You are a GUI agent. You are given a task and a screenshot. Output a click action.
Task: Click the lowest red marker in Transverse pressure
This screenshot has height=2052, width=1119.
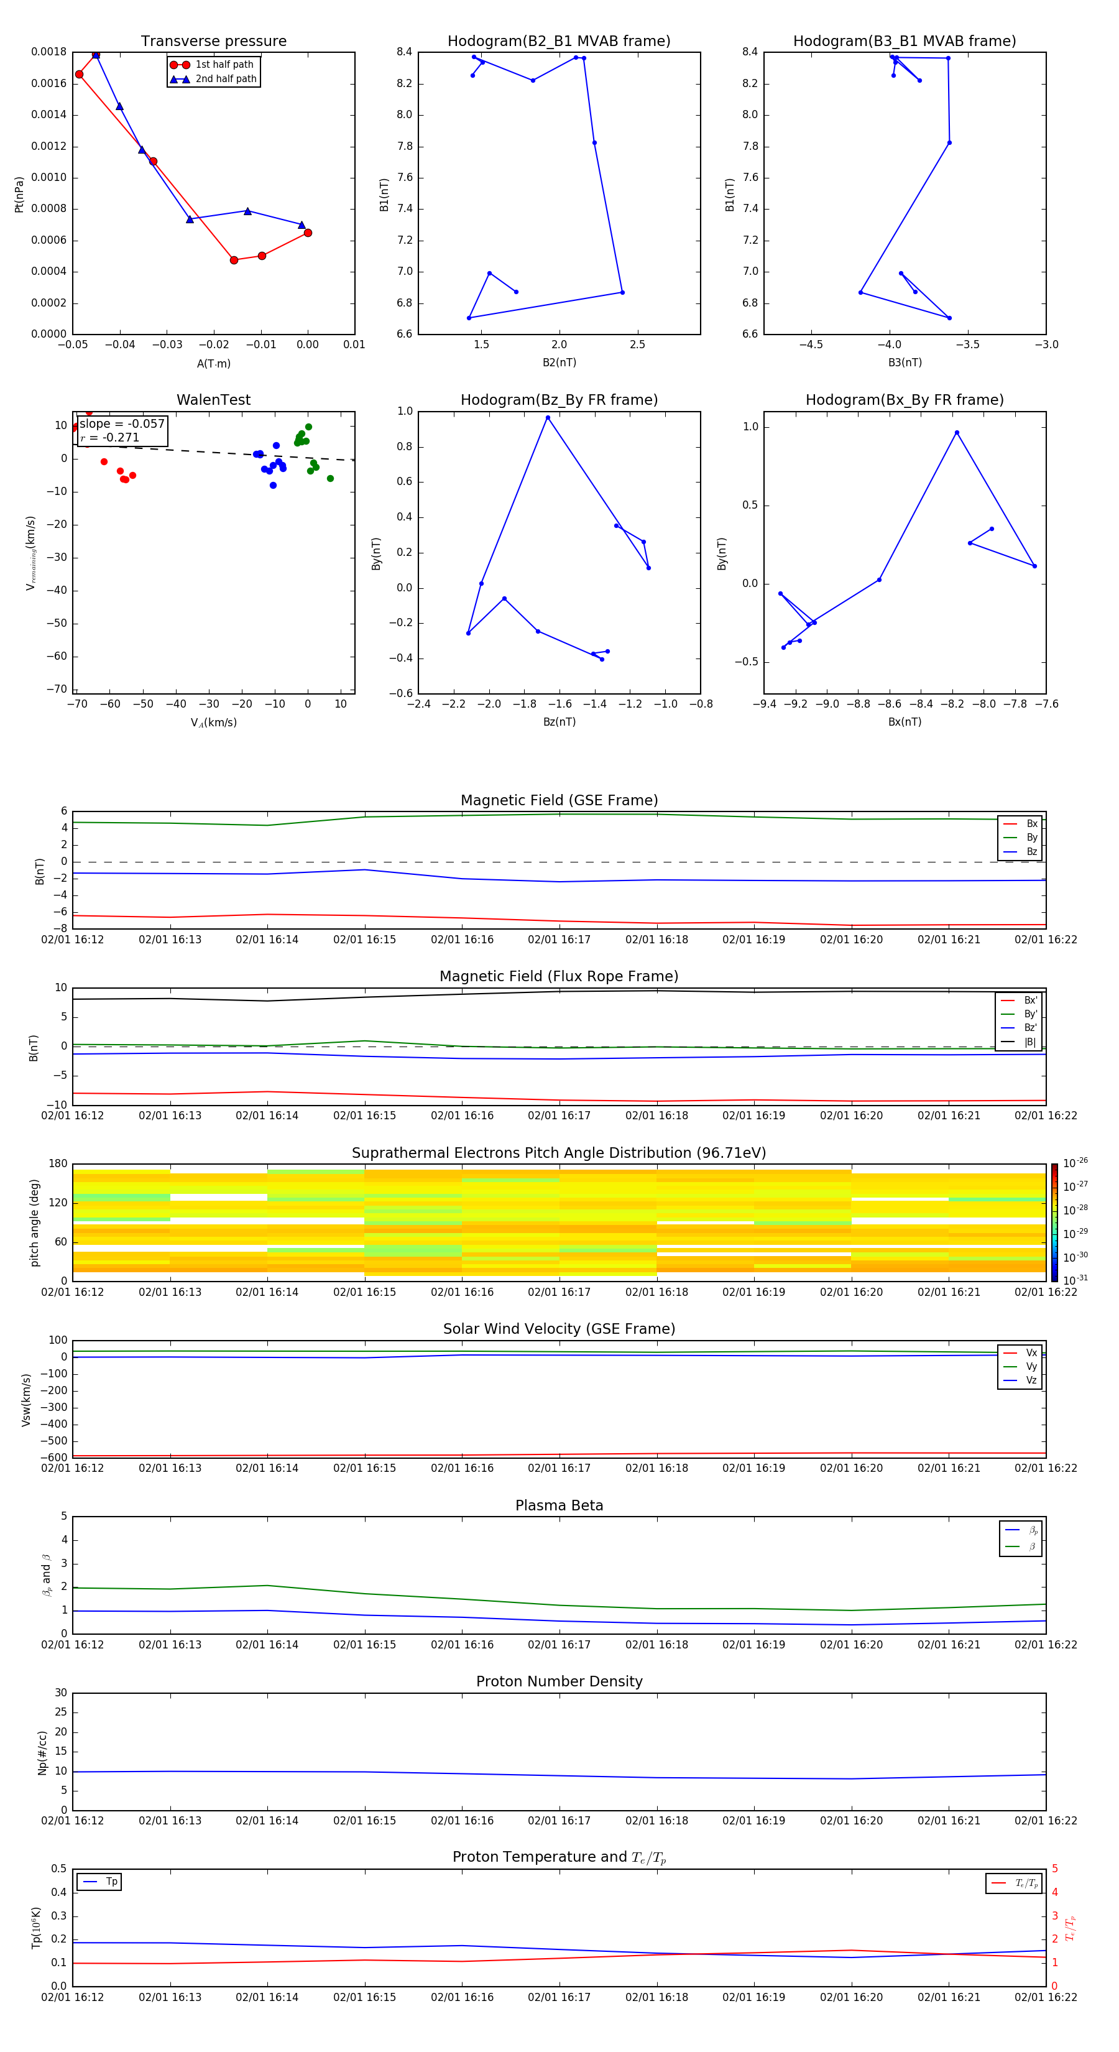(x=233, y=260)
